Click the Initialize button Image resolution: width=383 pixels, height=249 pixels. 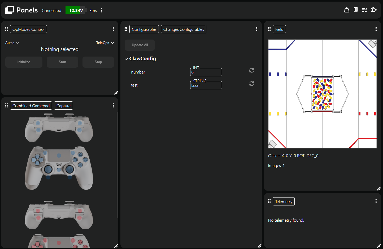24,62
